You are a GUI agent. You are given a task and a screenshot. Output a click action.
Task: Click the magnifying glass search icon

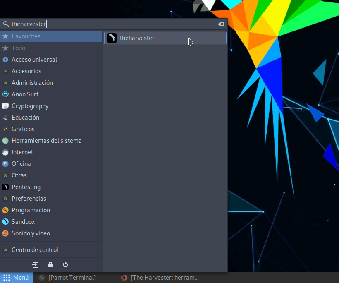click(6, 24)
